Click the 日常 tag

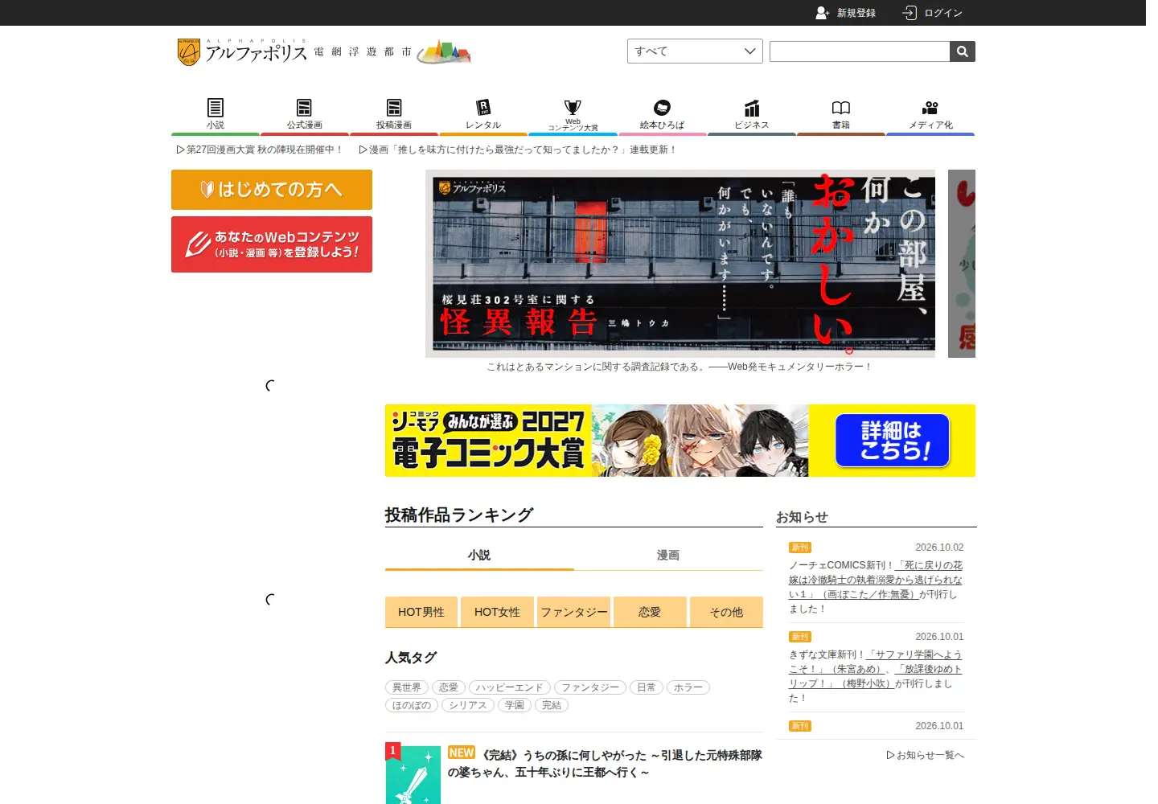(x=647, y=687)
